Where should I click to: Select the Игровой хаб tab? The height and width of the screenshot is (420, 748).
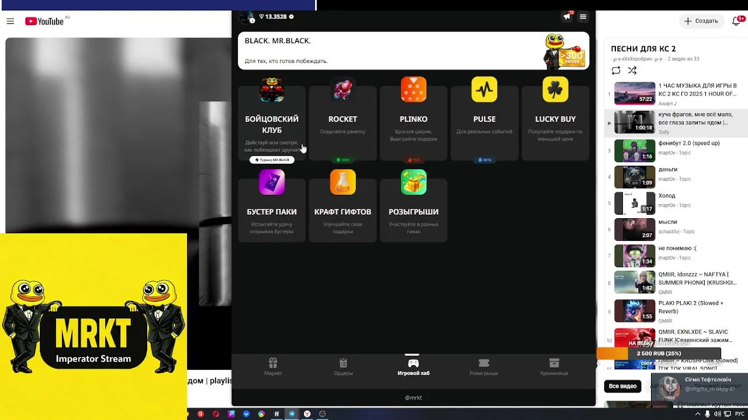[413, 367]
